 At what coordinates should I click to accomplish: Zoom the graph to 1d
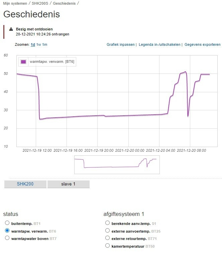pyautogui.click(x=33, y=44)
